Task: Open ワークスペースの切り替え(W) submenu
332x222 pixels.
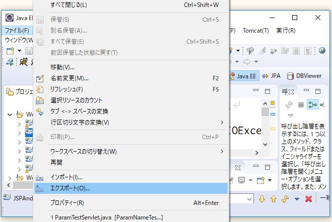Action: 131,152
